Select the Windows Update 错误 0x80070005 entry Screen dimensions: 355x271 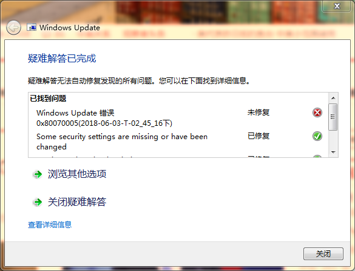[x=104, y=118]
